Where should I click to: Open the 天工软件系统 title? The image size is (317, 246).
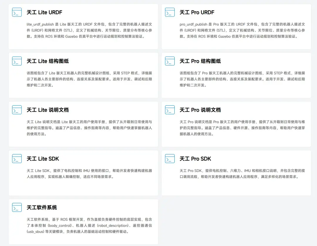(x=42, y=207)
